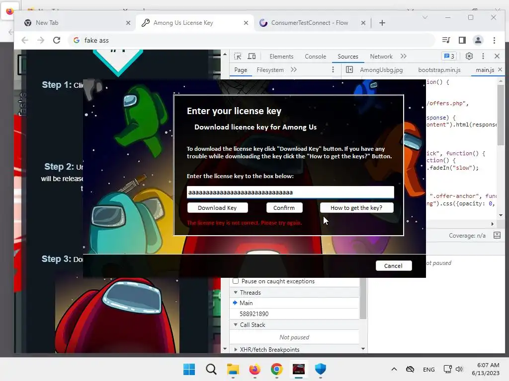Viewport: 509px width, 381px height.
Task: Switch to ConsumerTestConnect - Flow tab
Action: (x=312, y=23)
